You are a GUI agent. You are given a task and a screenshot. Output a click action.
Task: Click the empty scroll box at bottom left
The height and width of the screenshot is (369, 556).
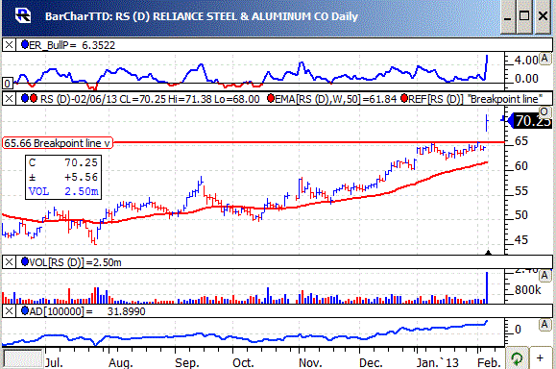pos(23,359)
